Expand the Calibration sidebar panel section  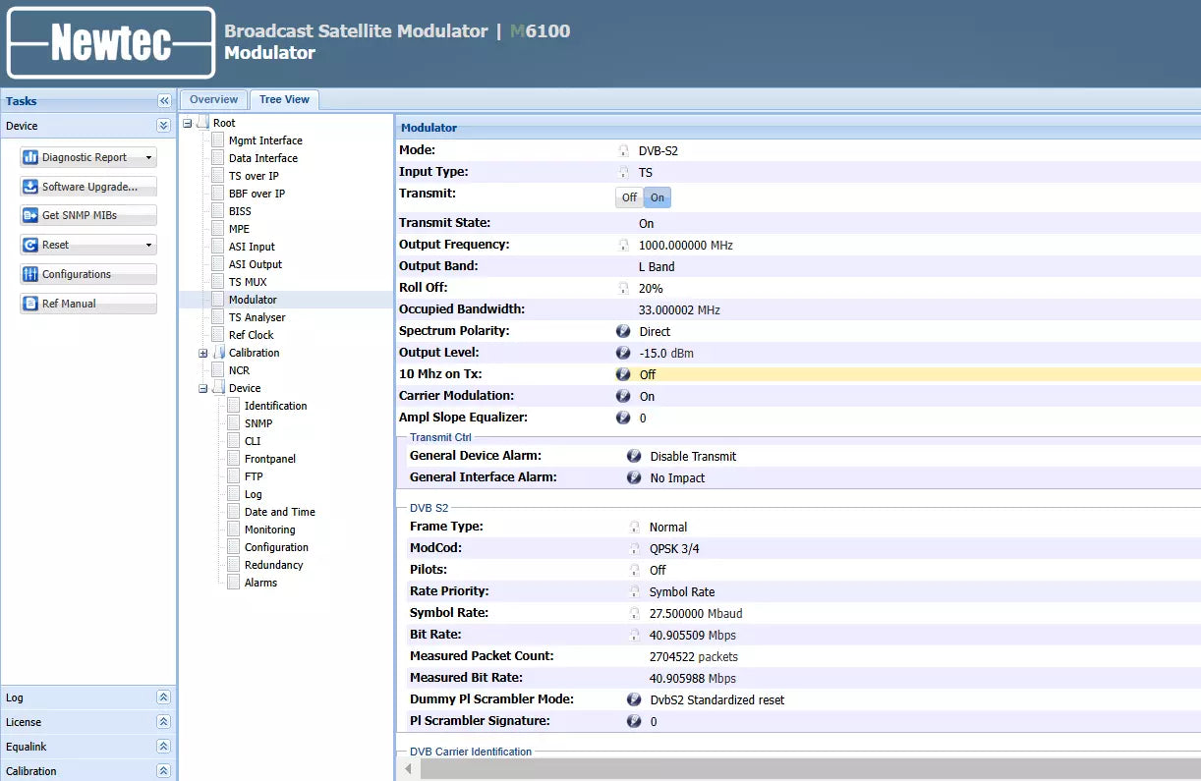tap(164, 771)
